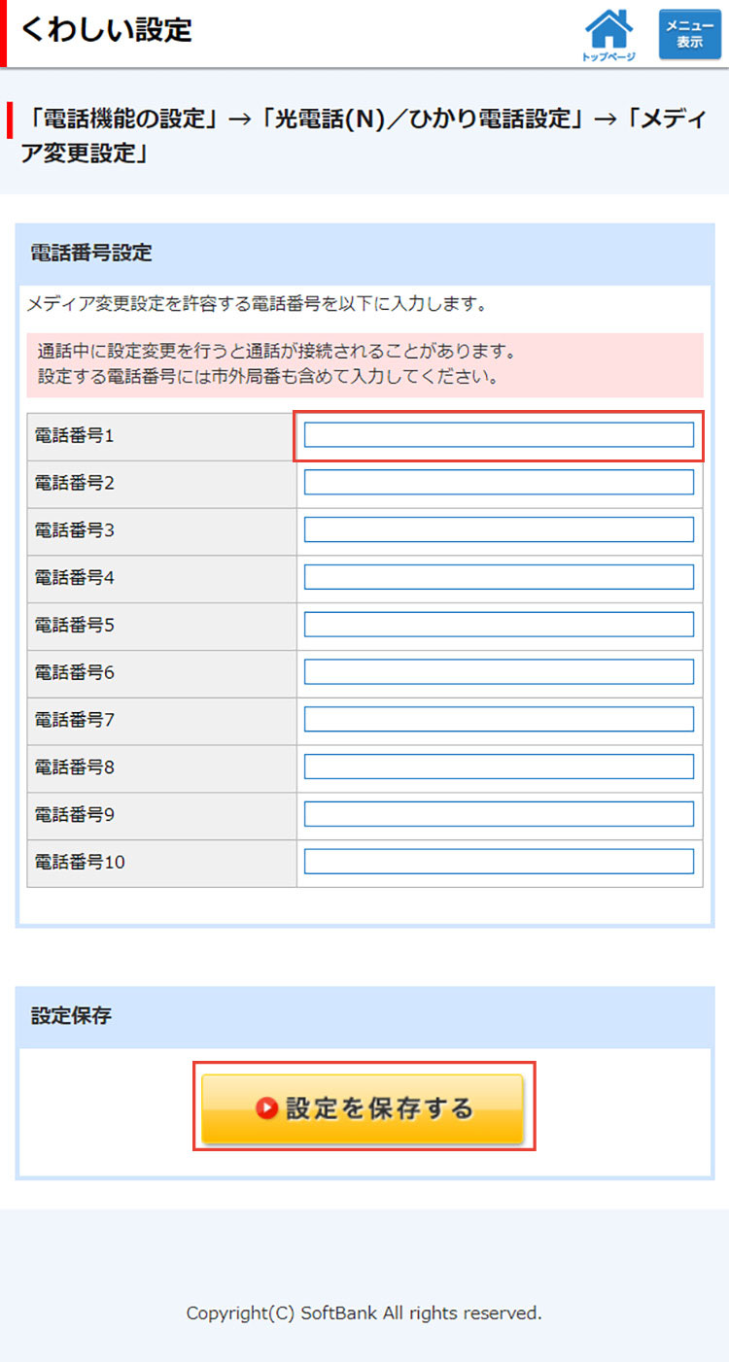Image resolution: width=729 pixels, height=1362 pixels.
Task: Click the pink call-warning notice box
Action: [x=364, y=363]
